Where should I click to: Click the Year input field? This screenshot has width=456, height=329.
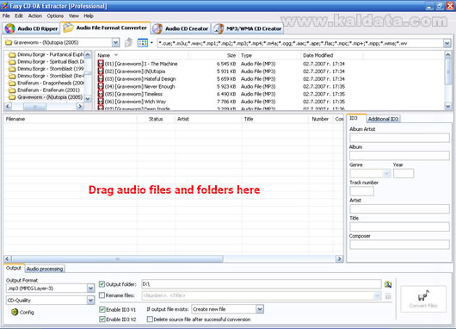(404, 173)
